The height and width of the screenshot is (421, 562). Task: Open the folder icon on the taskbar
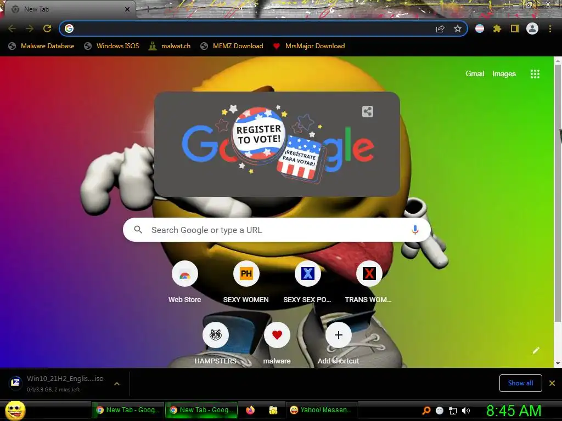pos(273,410)
